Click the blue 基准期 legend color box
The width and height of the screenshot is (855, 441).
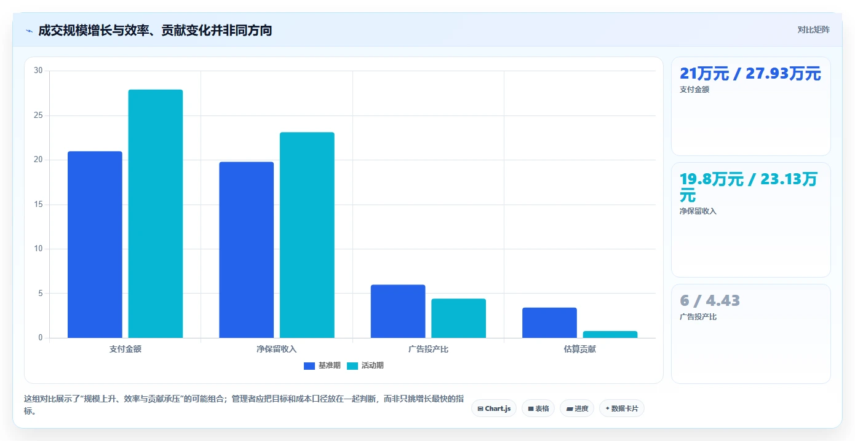[x=309, y=366]
